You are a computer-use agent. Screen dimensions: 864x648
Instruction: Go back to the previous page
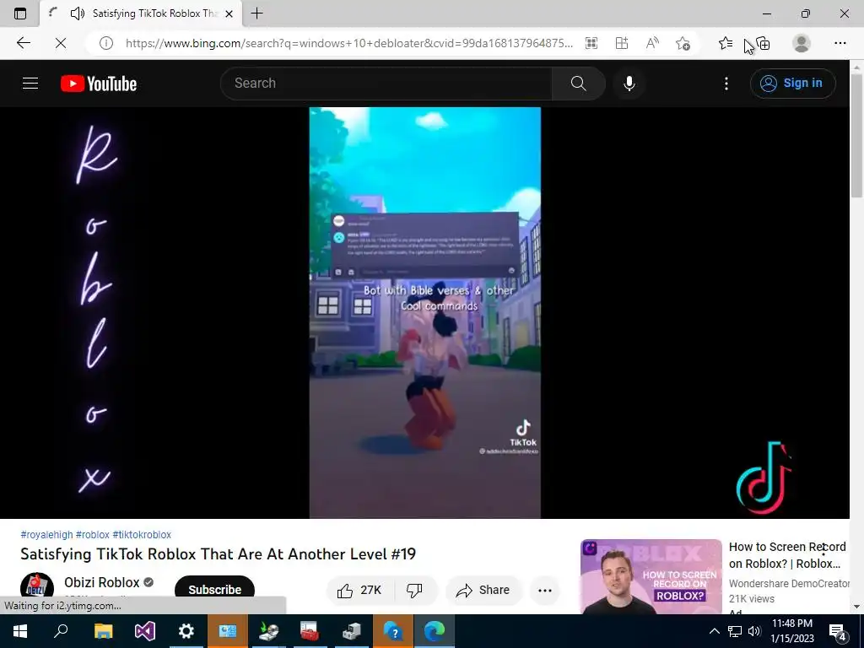(x=23, y=43)
